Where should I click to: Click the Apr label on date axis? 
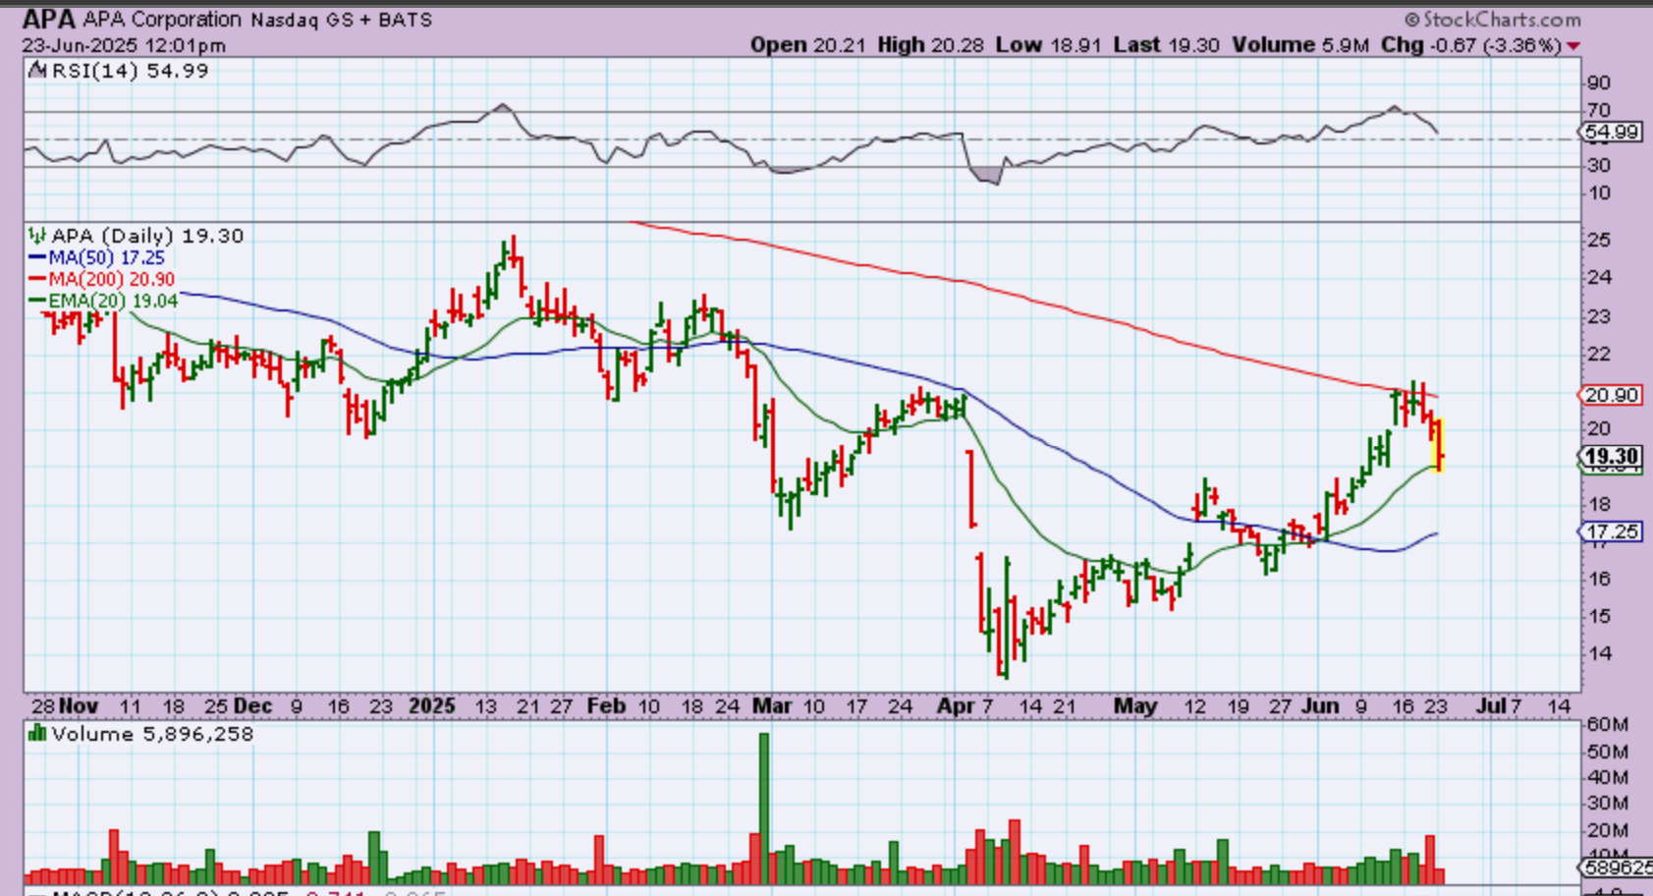pyautogui.click(x=955, y=706)
